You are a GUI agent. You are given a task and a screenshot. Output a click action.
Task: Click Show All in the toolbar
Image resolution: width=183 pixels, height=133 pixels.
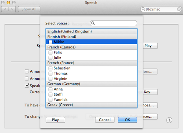29,9
